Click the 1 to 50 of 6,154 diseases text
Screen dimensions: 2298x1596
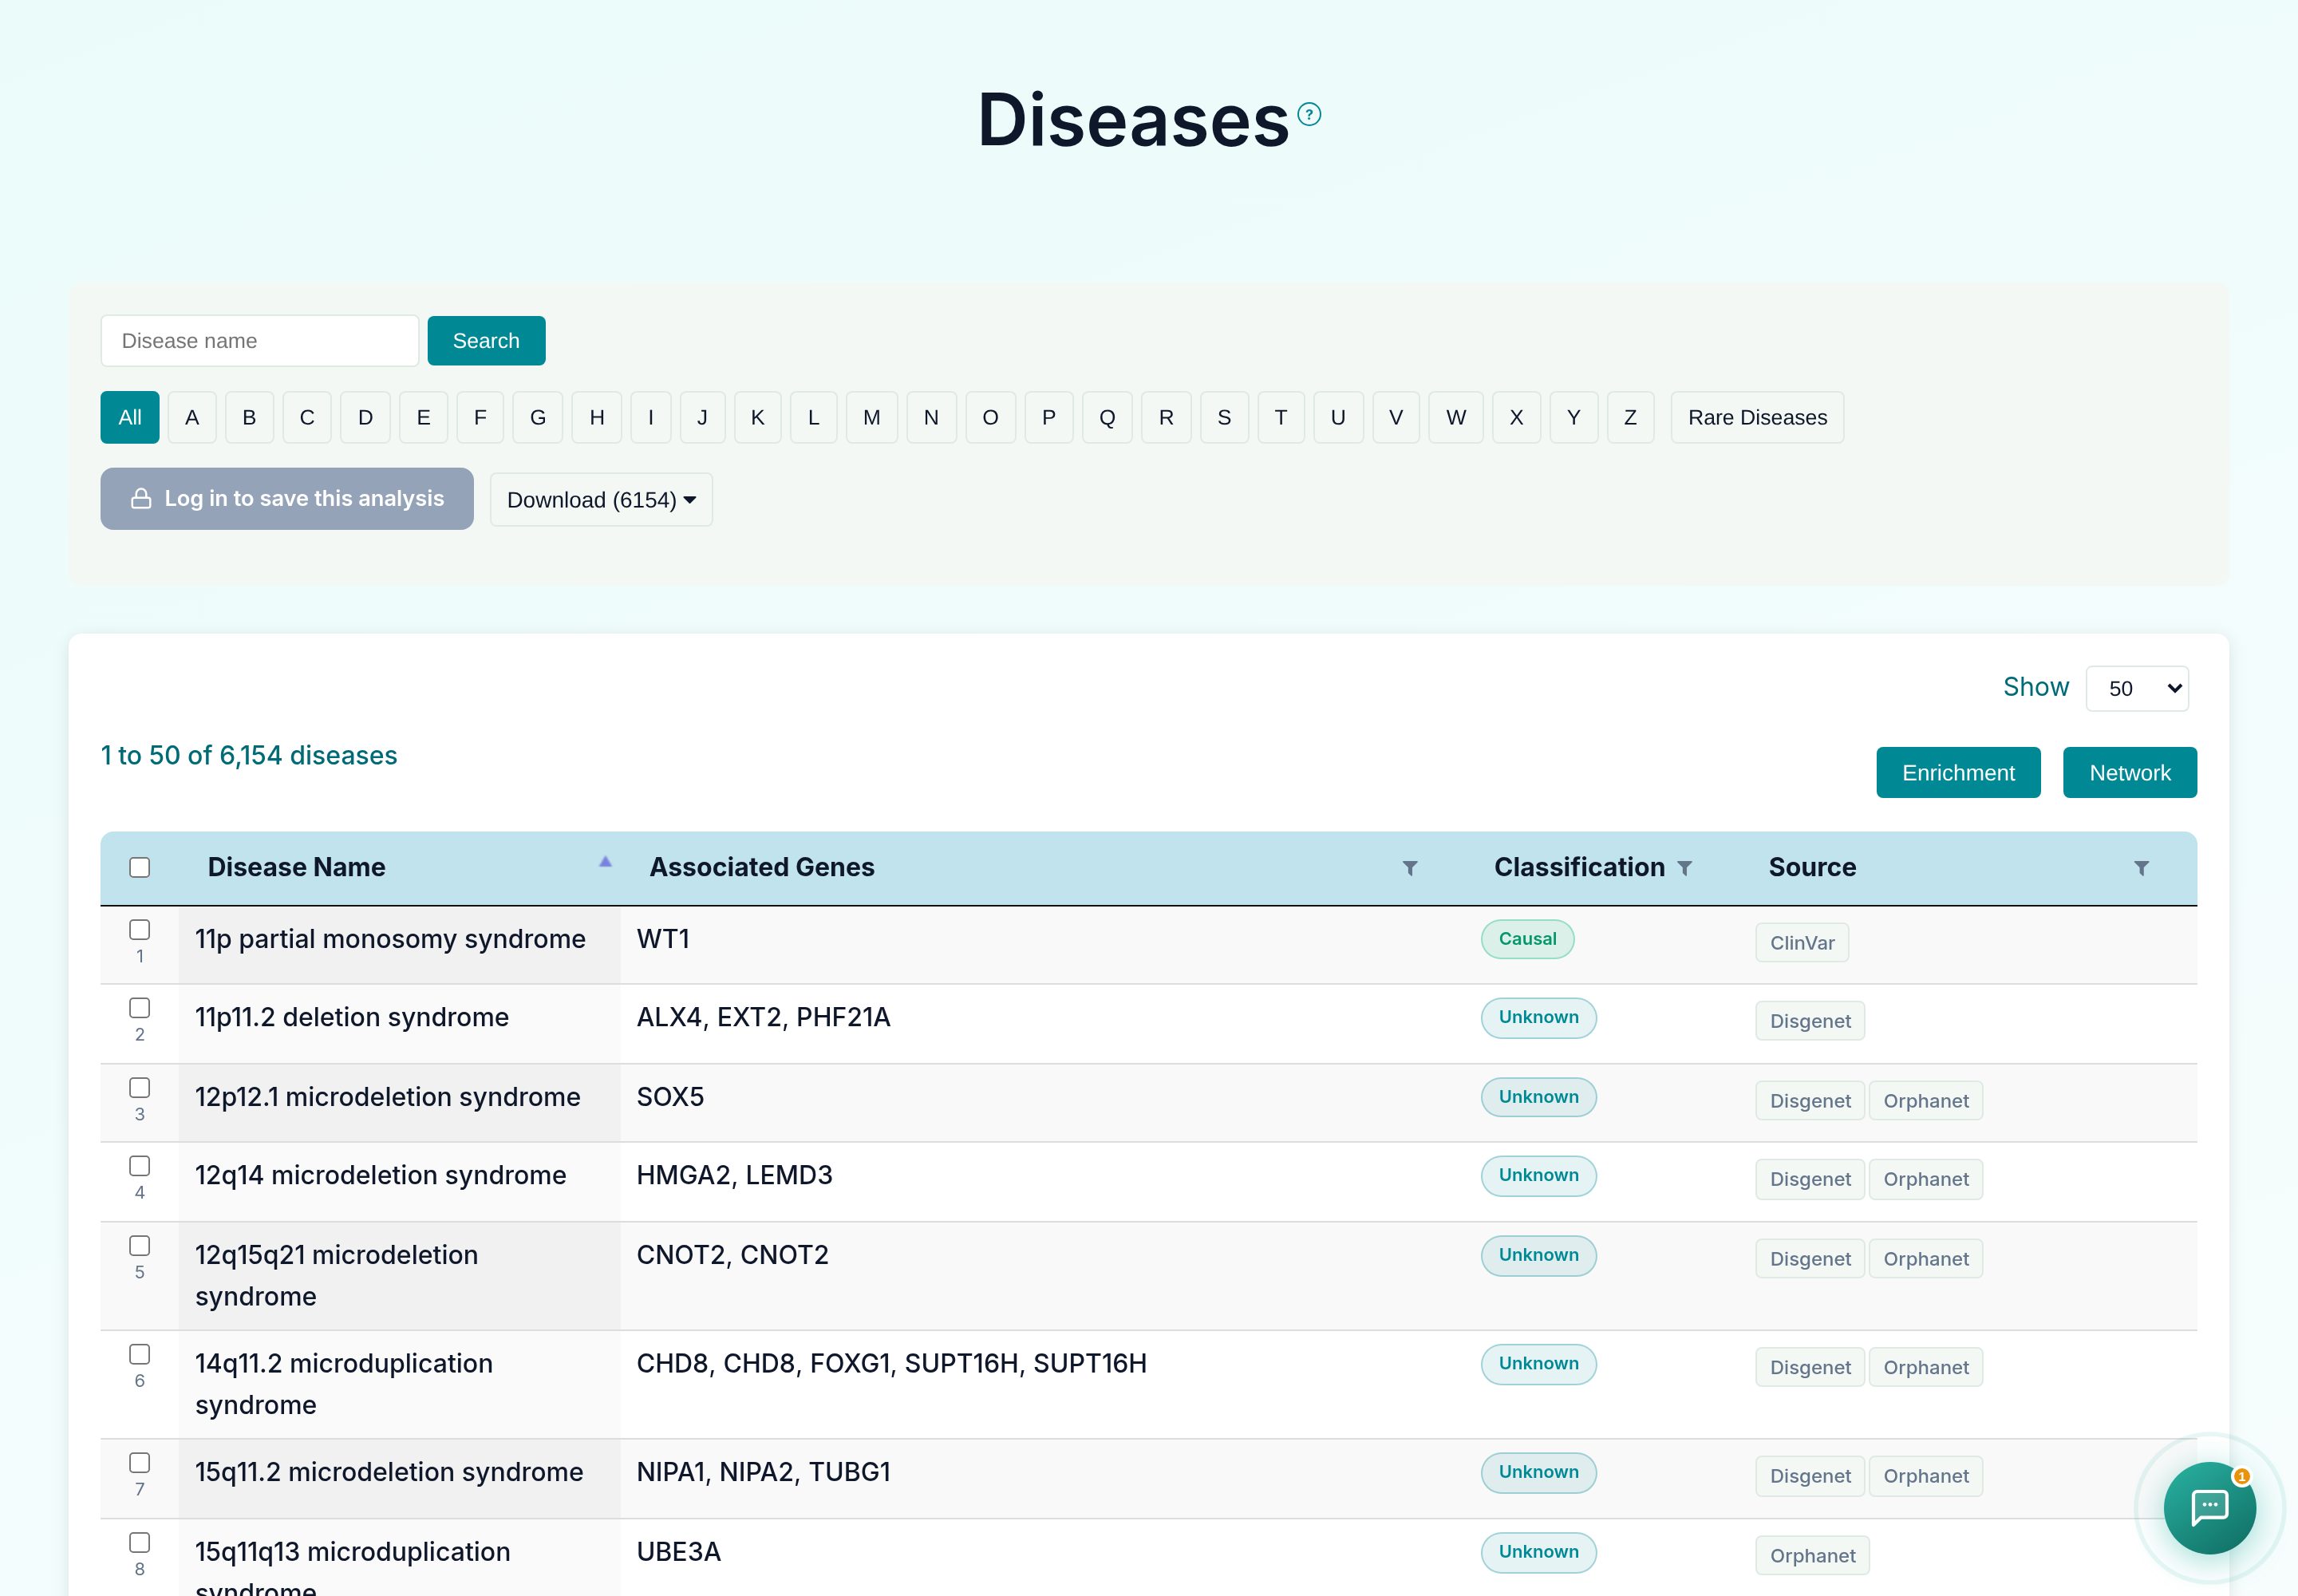click(249, 755)
